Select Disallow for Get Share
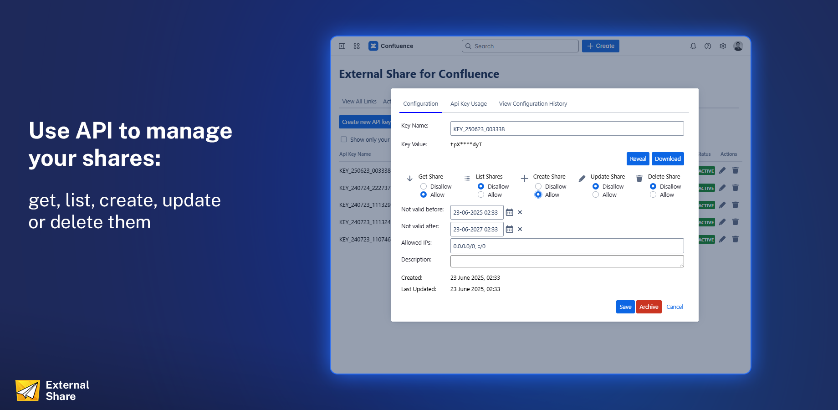Screen dimensions: 838x410 [424, 186]
